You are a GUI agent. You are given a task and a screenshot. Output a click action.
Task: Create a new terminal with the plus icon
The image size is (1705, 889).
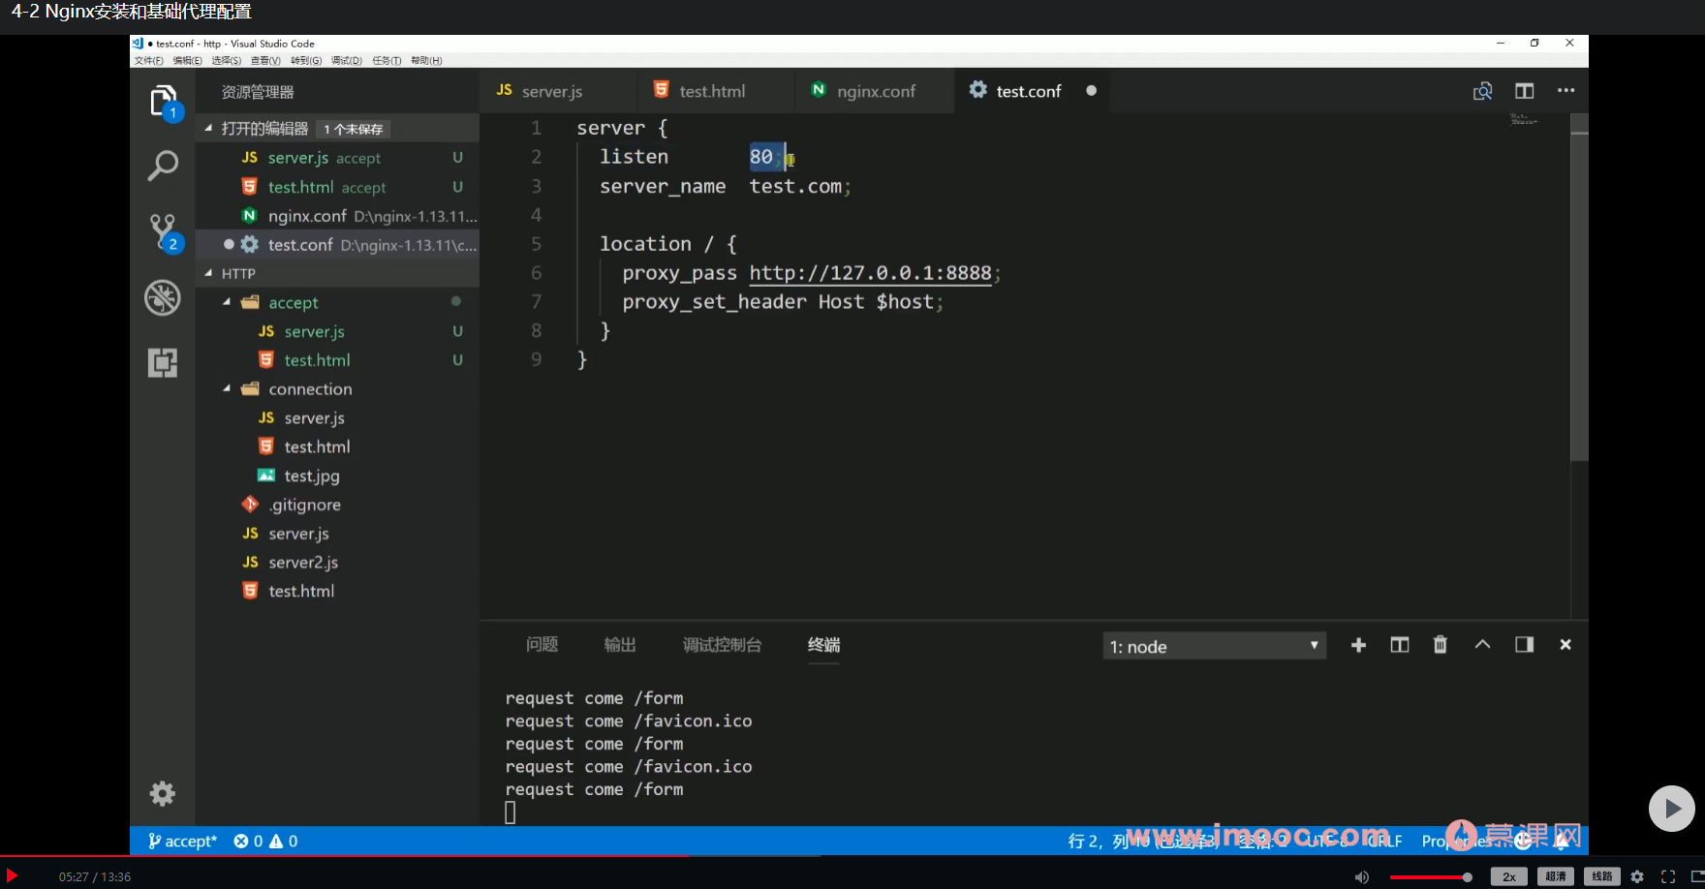pyautogui.click(x=1358, y=645)
